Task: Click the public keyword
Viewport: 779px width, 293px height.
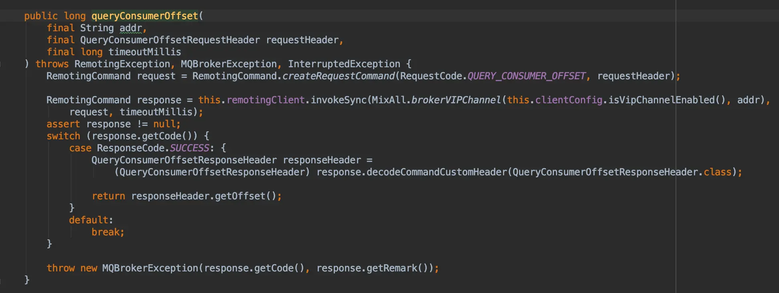Action: (41, 16)
